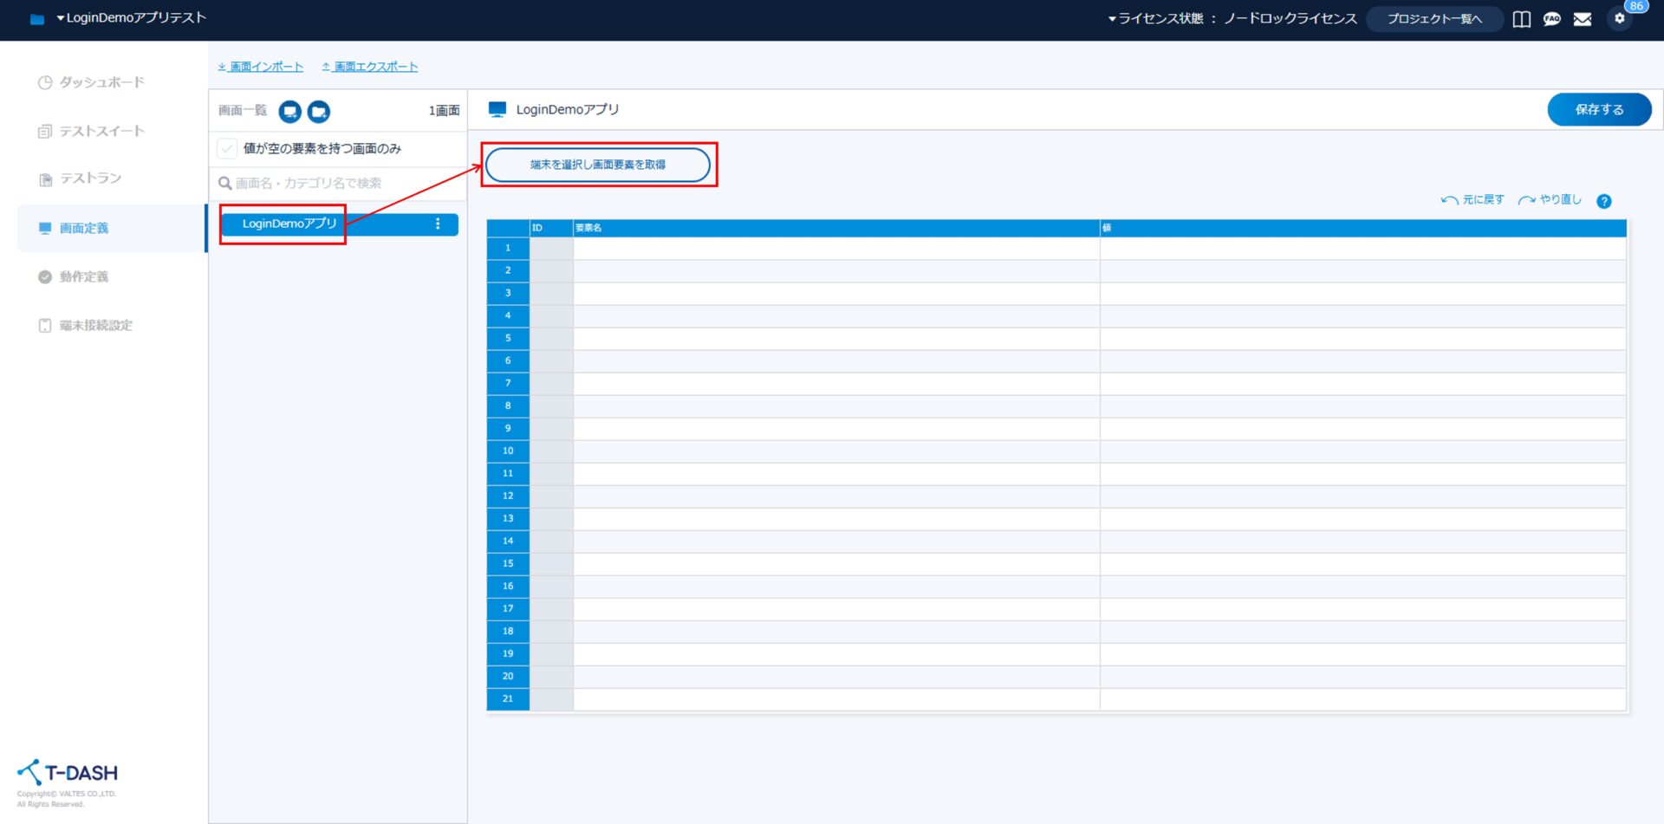Click the add new screen icon

[289, 111]
